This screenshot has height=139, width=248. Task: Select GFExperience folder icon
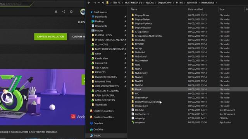click(133, 32)
